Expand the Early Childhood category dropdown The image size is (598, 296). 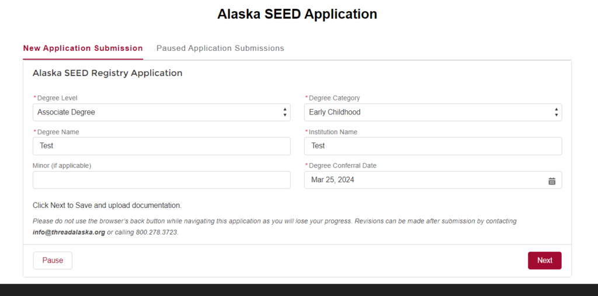[433, 112]
